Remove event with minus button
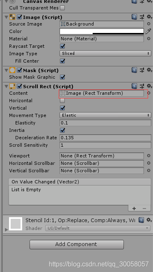 (x=144, y=209)
